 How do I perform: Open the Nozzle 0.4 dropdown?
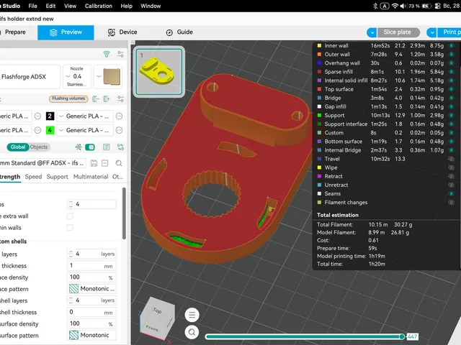77,77
